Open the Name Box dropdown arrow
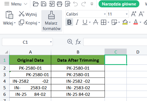147x101 pixels. (x=51, y=42)
